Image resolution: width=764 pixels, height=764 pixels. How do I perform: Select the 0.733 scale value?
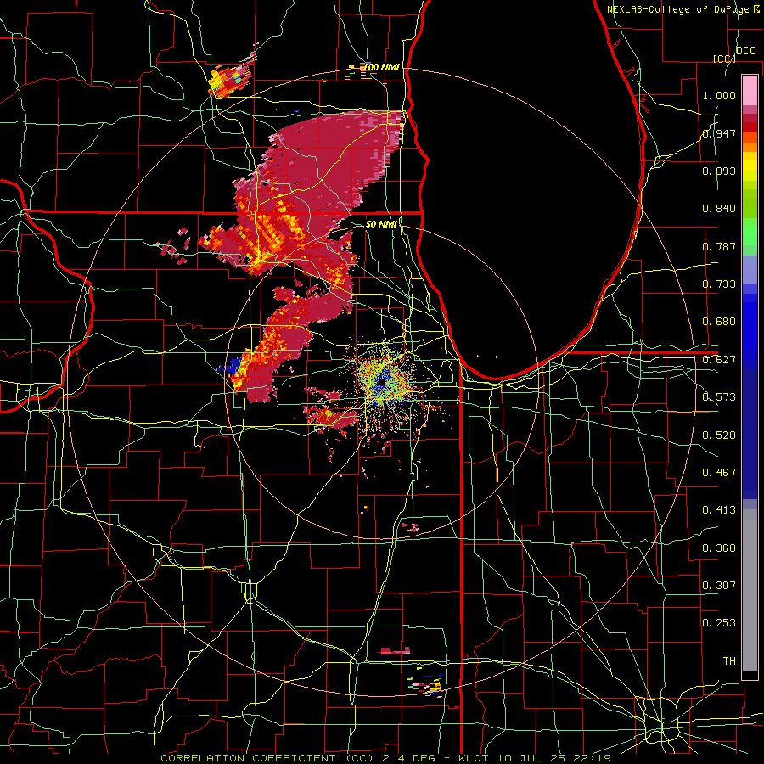(x=719, y=284)
